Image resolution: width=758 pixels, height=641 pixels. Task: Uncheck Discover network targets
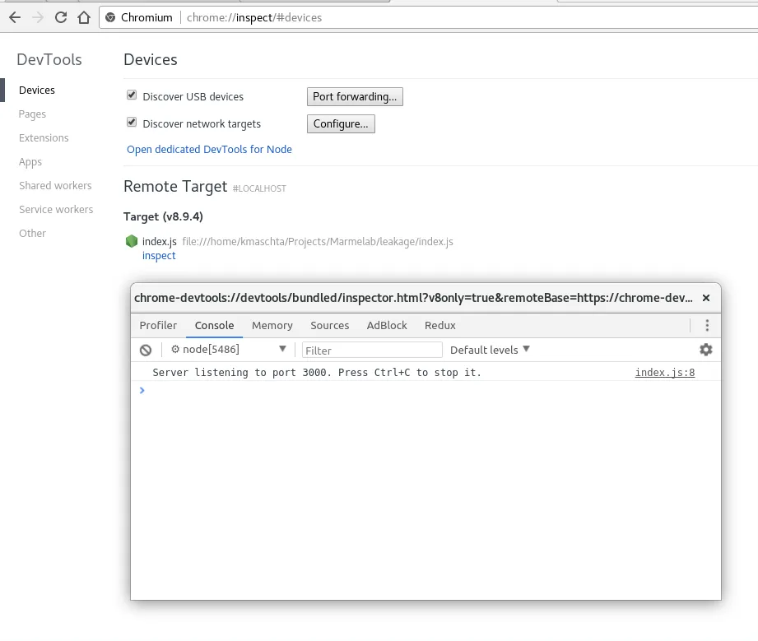click(132, 122)
